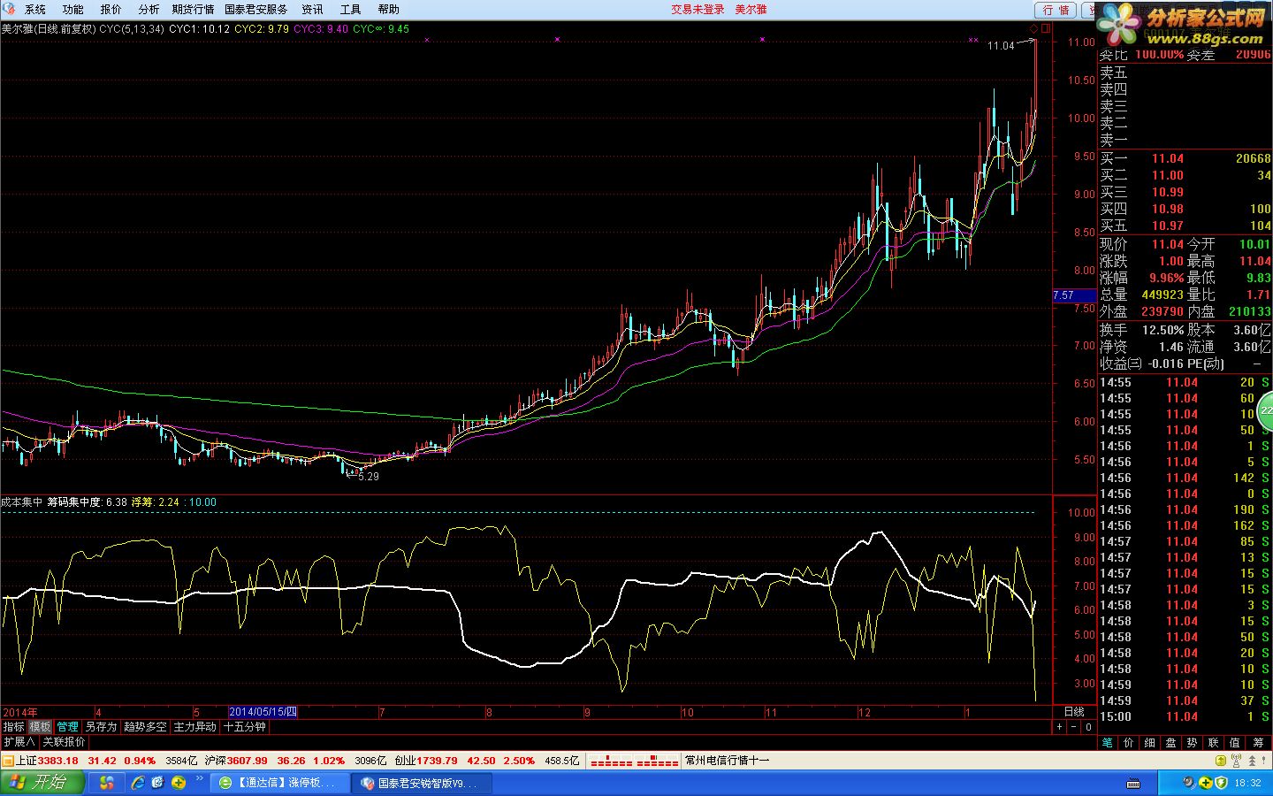The height and width of the screenshot is (796, 1273).
Task: Click the 创业 index value 1739.79
Action: click(437, 760)
